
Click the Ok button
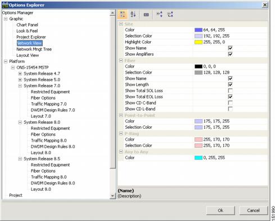220,210
